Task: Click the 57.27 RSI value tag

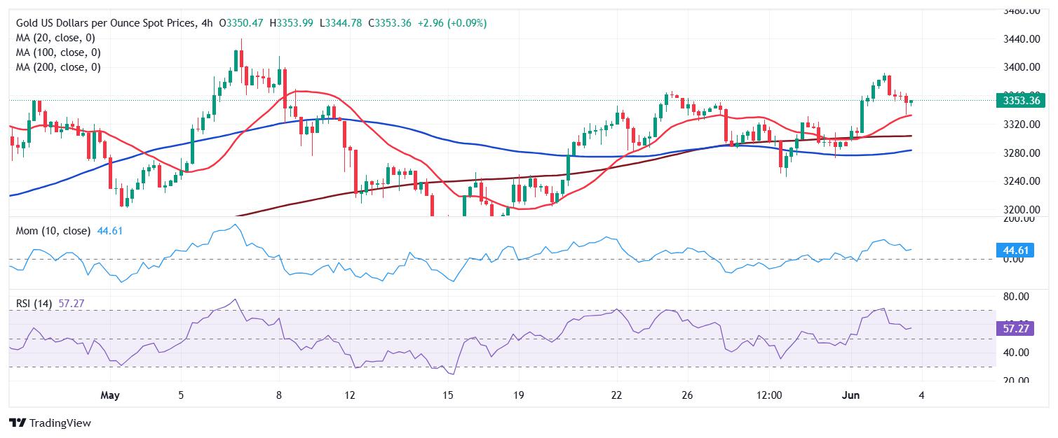Action: click(1015, 328)
